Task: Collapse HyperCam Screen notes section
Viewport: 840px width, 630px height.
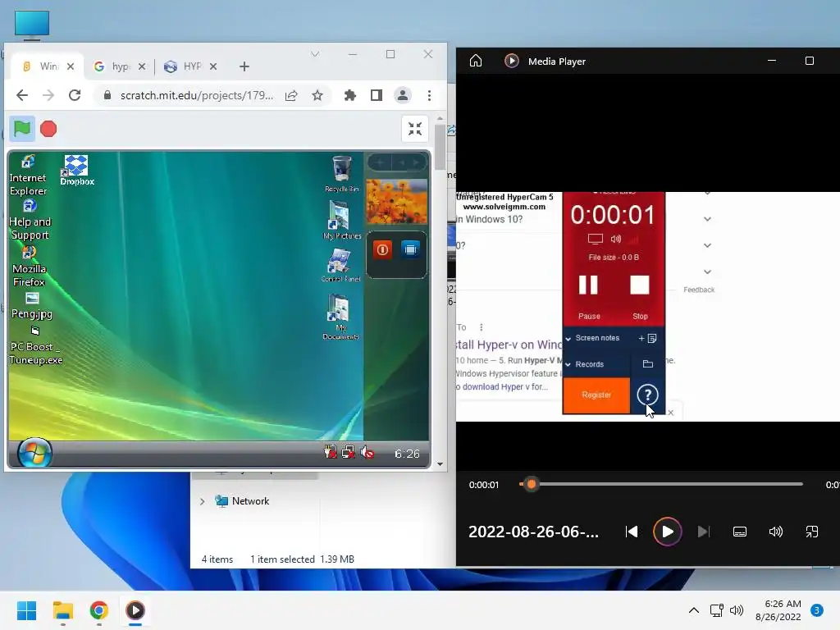Action: point(568,339)
